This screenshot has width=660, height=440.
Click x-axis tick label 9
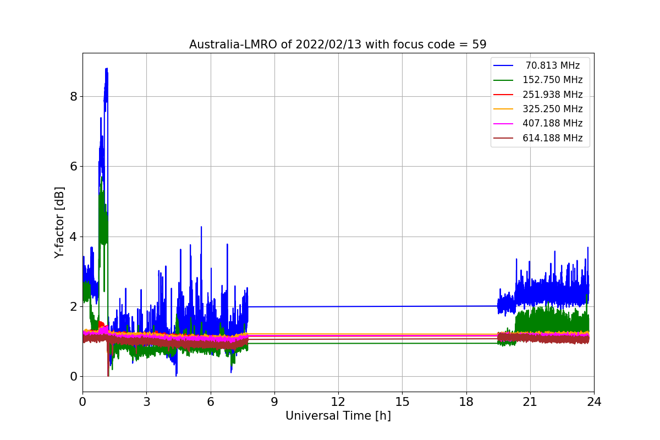(274, 402)
